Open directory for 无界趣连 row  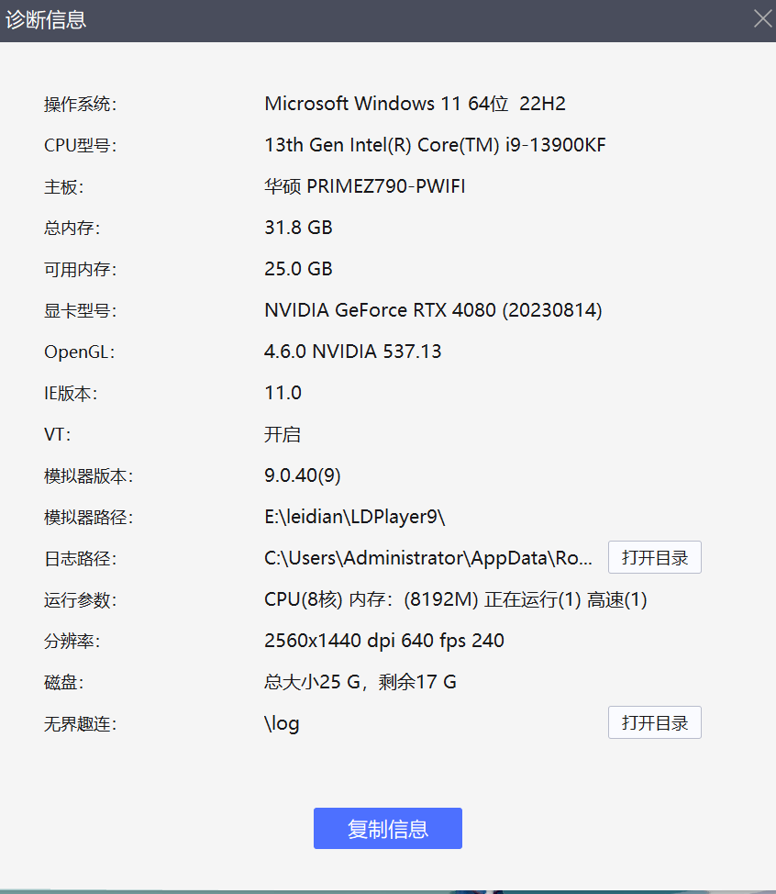[654, 723]
